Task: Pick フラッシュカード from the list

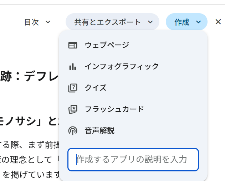Action: tap(114, 109)
